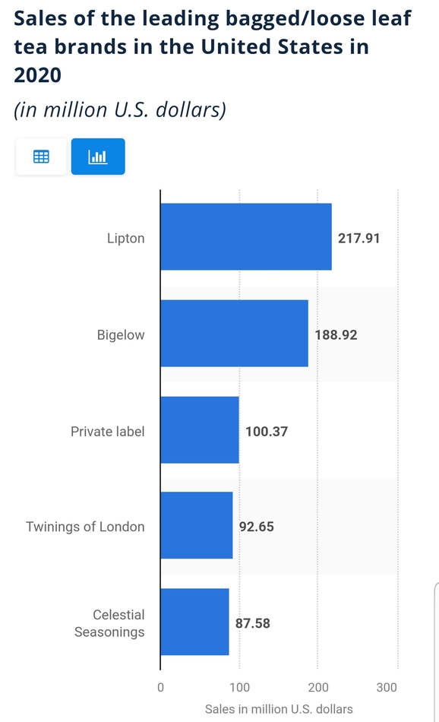This screenshot has height=722, width=439.
Task: Click the Celestial Seasonings label
Action: tap(109, 623)
